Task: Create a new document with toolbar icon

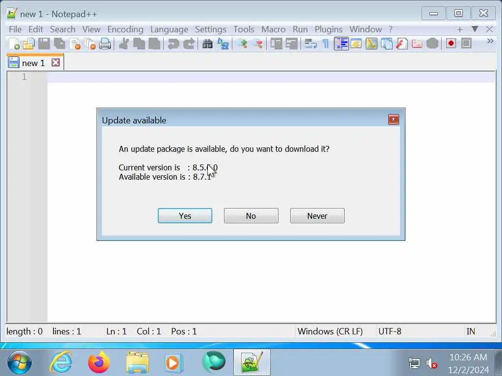Action: (x=14, y=44)
